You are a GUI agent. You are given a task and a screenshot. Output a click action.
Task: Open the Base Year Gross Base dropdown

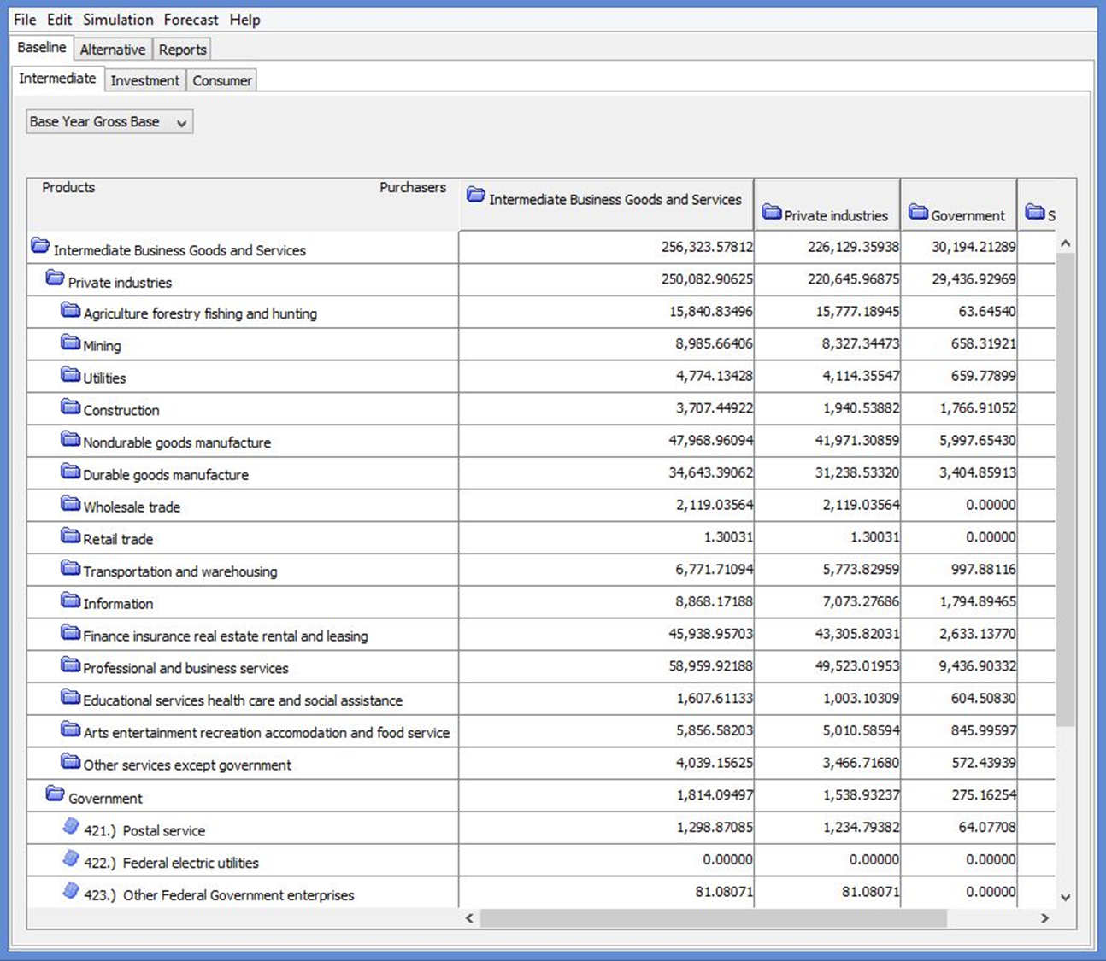pos(109,122)
